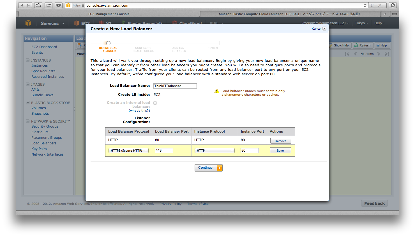The height and width of the screenshot is (237, 415).
Task: Click the Reader button in address bar
Action: click(x=377, y=5)
